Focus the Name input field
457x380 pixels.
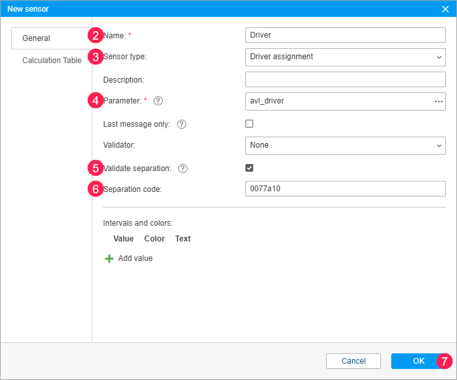tap(345, 35)
